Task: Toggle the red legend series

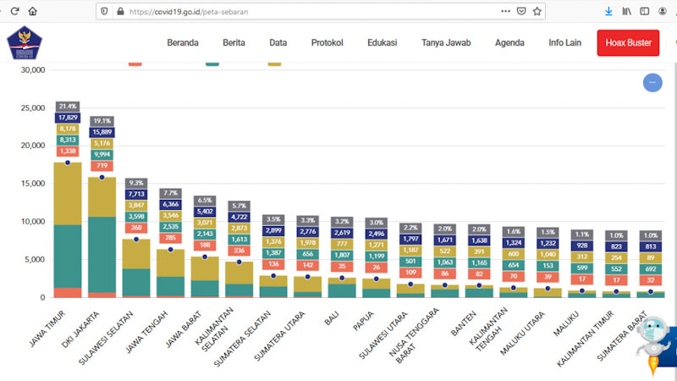Action: point(135,63)
